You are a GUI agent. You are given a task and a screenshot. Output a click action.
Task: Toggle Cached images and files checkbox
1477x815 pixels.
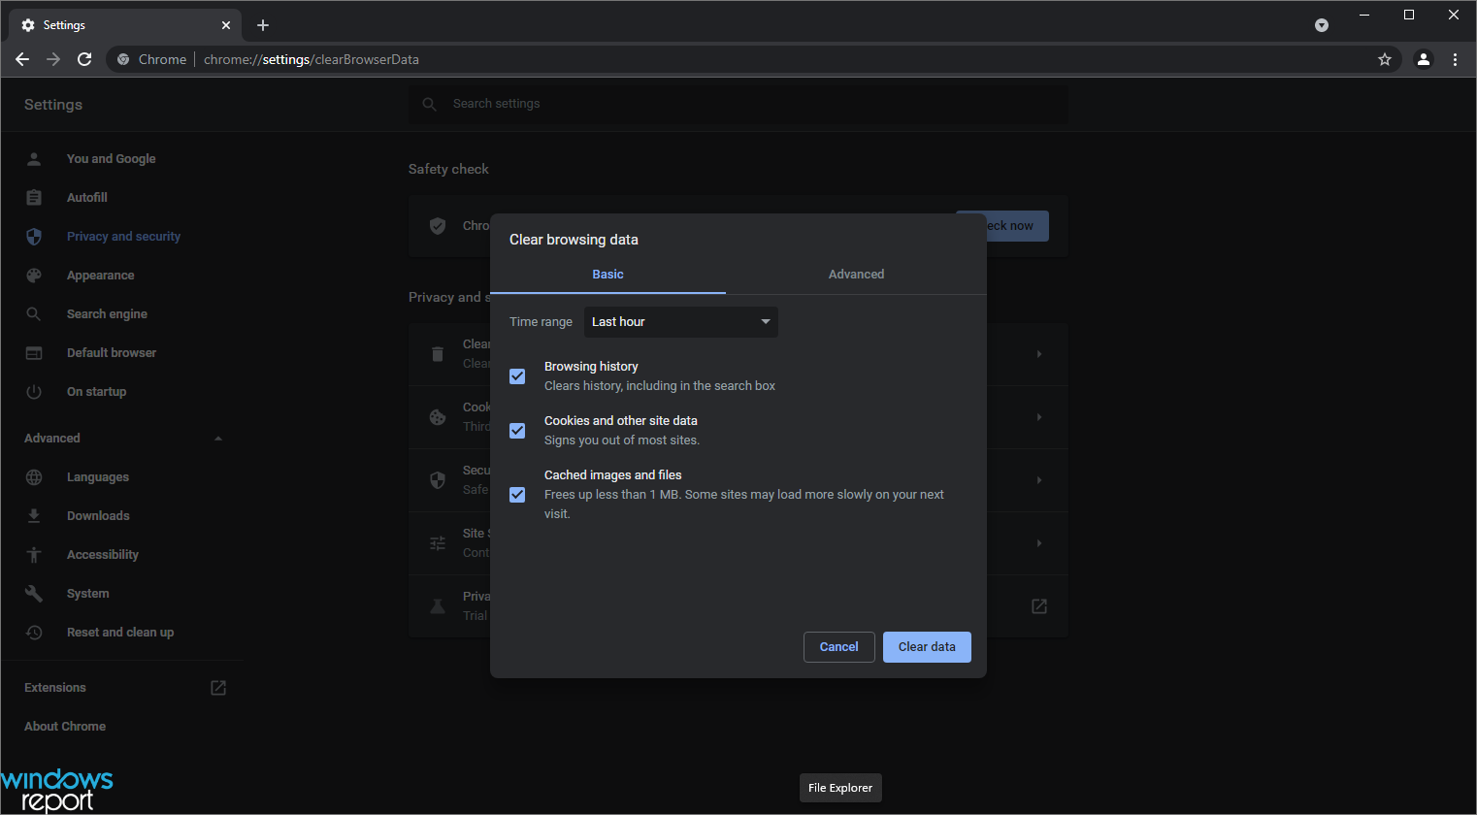[x=517, y=495]
